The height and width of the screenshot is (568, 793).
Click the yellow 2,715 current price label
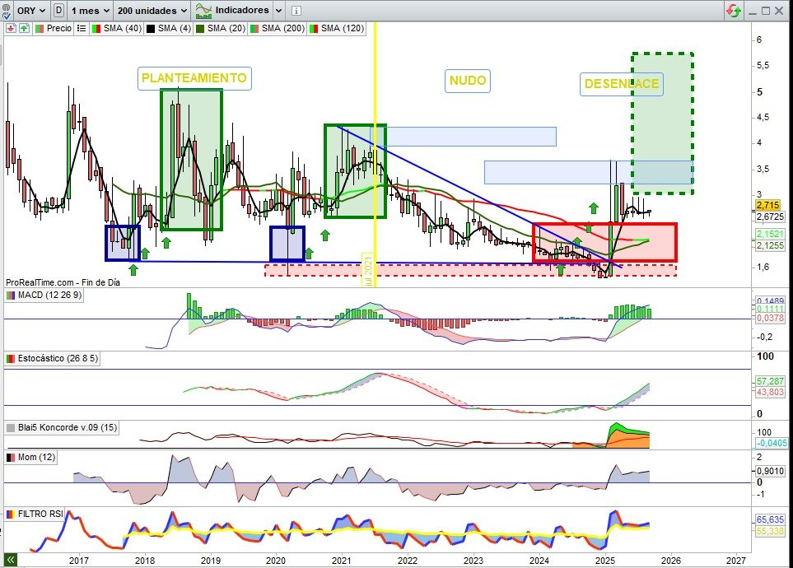767,205
